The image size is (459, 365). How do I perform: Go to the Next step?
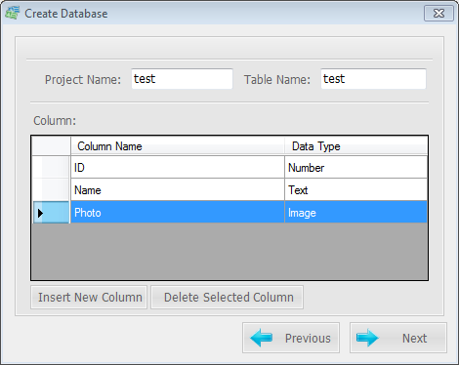pos(398,338)
